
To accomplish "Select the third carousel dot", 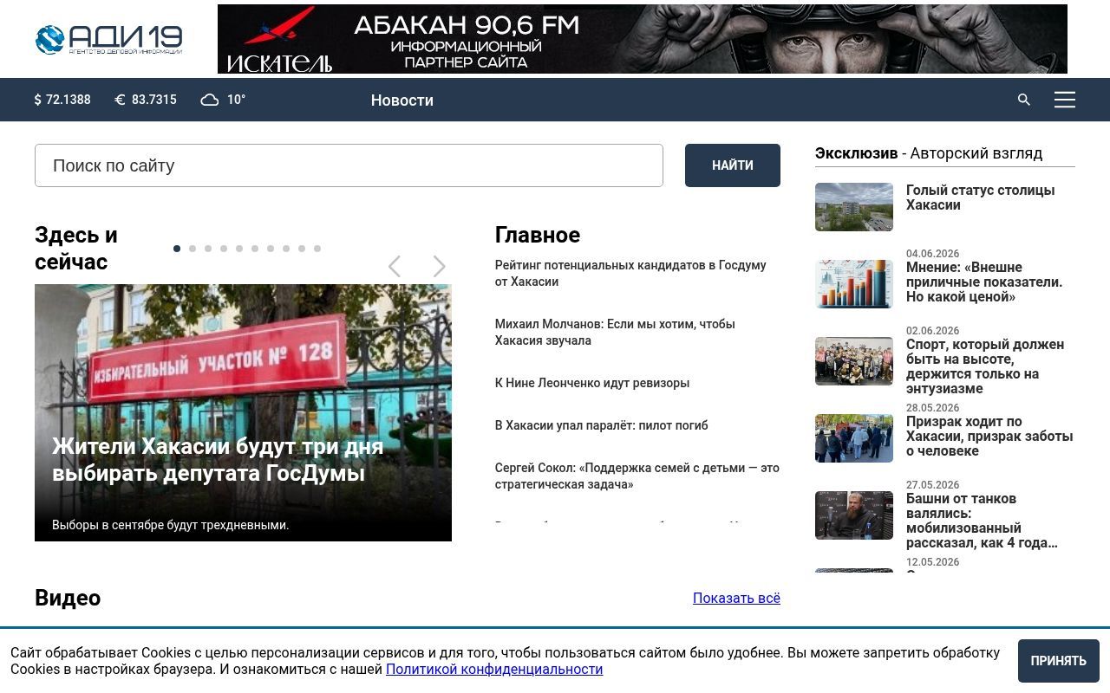I will pyautogui.click(x=208, y=249).
